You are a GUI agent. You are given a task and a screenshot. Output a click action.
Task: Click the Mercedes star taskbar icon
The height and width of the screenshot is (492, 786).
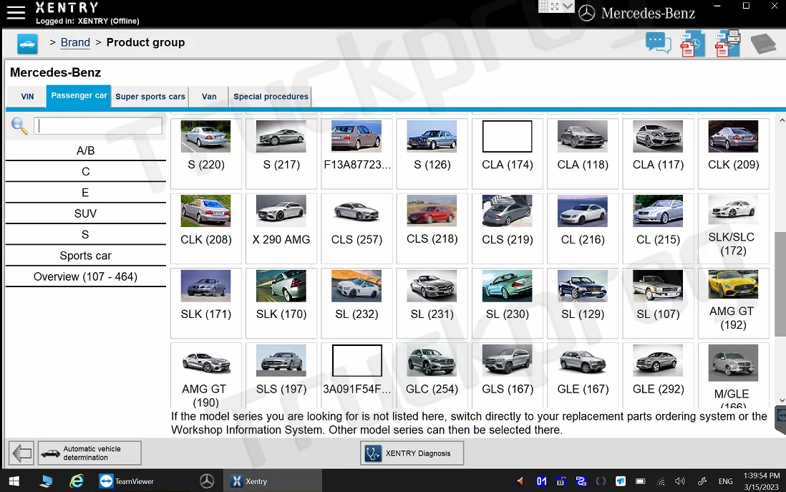click(x=207, y=481)
